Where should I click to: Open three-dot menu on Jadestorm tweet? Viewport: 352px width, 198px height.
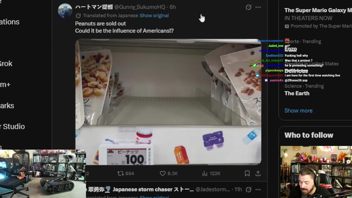(258, 189)
